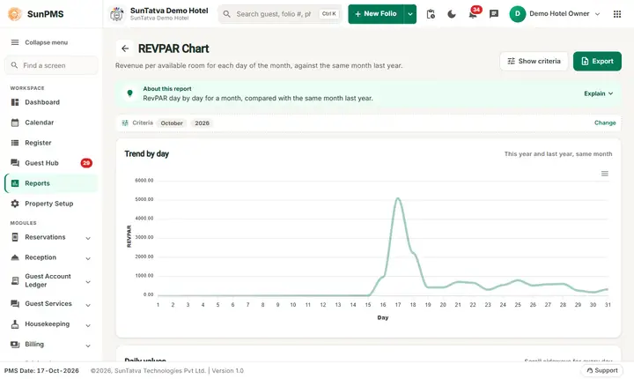Viewport: 634px width, 379px height.
Task: Click the Guest Services icon
Action: click(x=15, y=304)
